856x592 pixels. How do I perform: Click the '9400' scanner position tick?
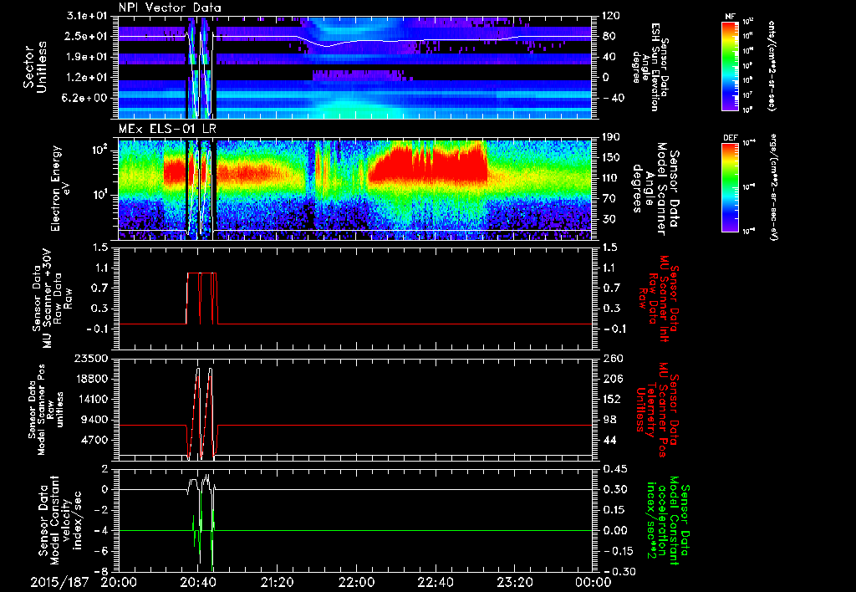[x=96, y=420]
